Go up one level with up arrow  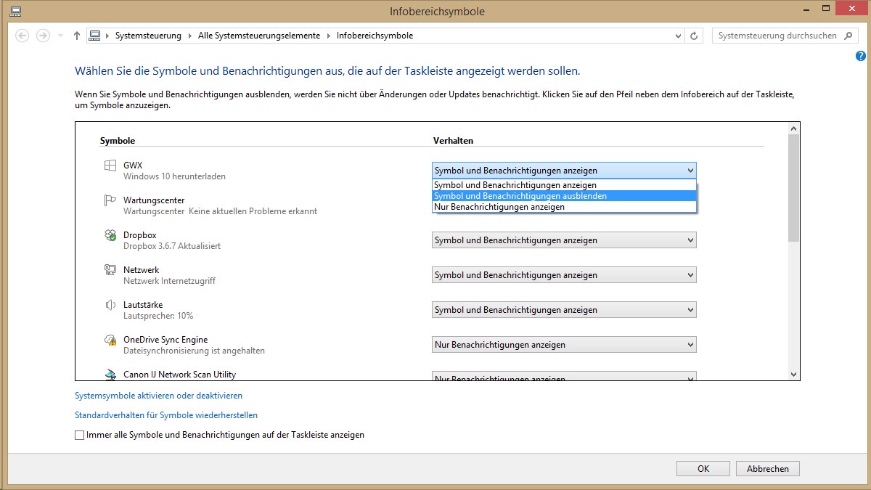(78, 36)
